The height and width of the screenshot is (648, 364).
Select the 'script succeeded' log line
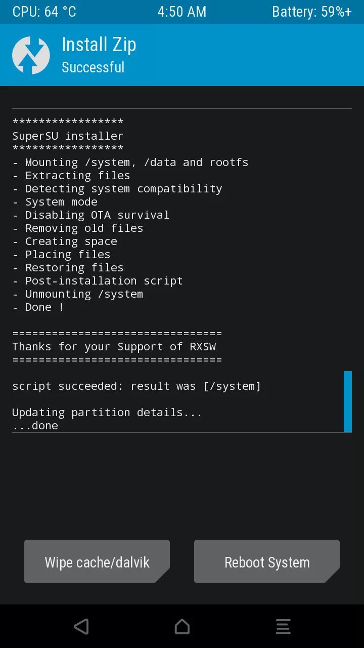136,386
